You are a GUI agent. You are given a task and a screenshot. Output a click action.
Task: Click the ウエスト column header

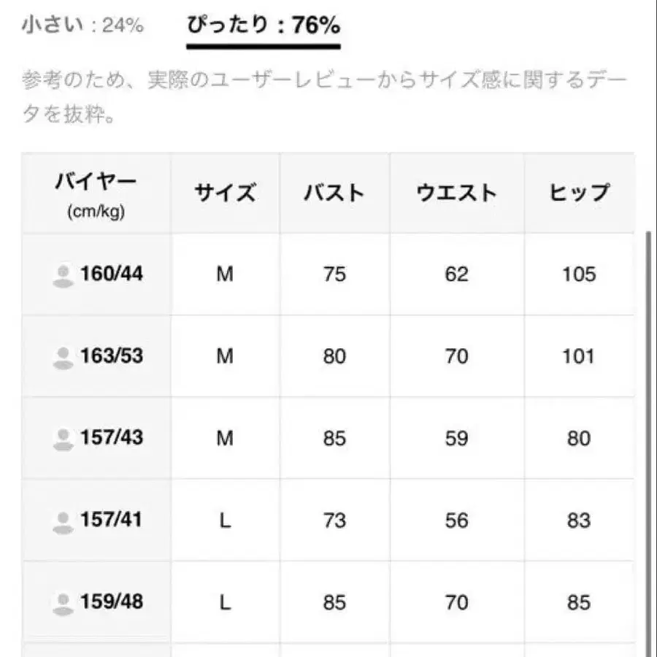tap(456, 193)
